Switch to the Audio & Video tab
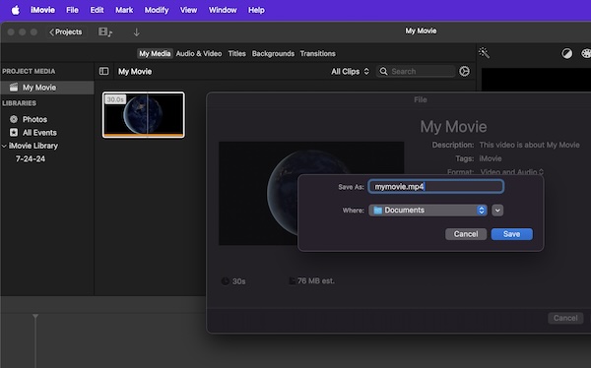This screenshot has height=368, width=591. [199, 53]
